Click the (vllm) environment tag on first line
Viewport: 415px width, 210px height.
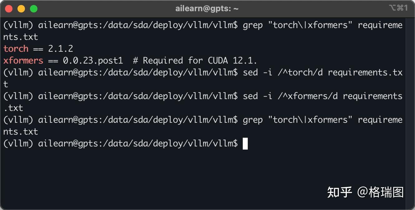point(18,25)
